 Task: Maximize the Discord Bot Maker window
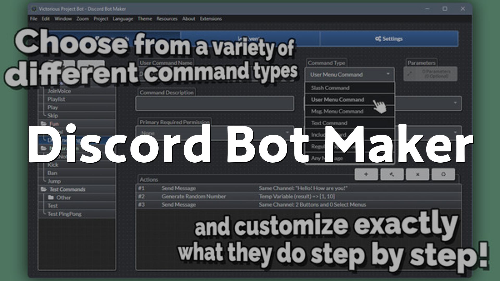(445, 9)
